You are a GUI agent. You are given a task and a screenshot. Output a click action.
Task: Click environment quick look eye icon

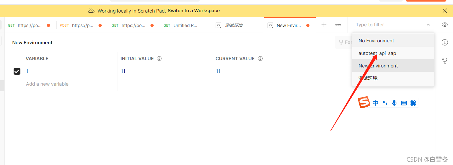[x=445, y=25]
